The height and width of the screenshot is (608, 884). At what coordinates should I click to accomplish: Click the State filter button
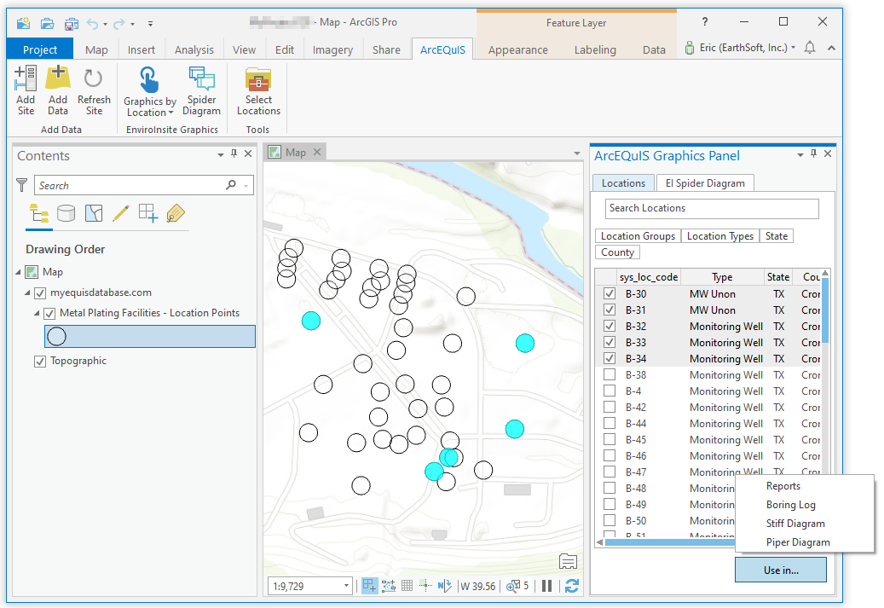click(x=777, y=235)
